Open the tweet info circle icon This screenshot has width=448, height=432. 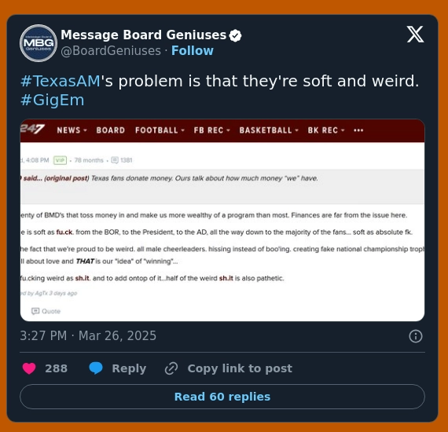[416, 336]
